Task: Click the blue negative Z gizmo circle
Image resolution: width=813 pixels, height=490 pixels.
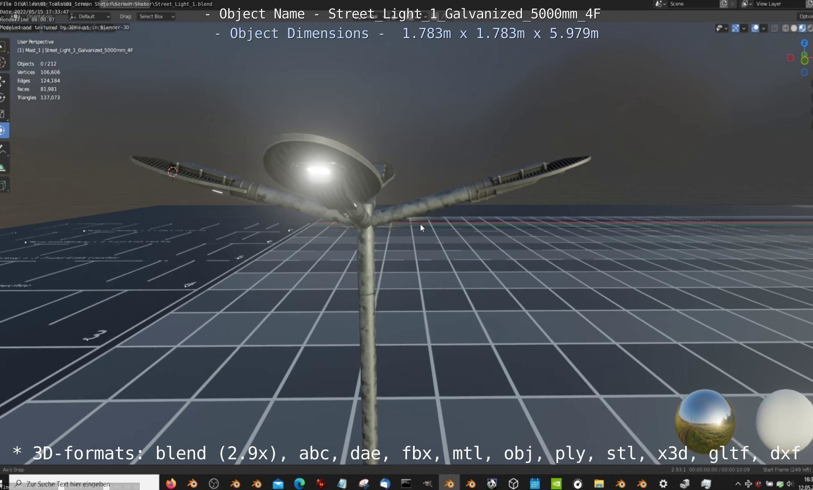Action: [804, 73]
